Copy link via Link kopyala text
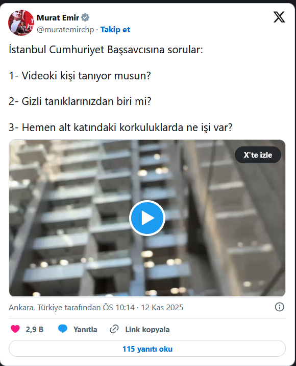Viewport: 296px width, 366px height. (x=147, y=329)
